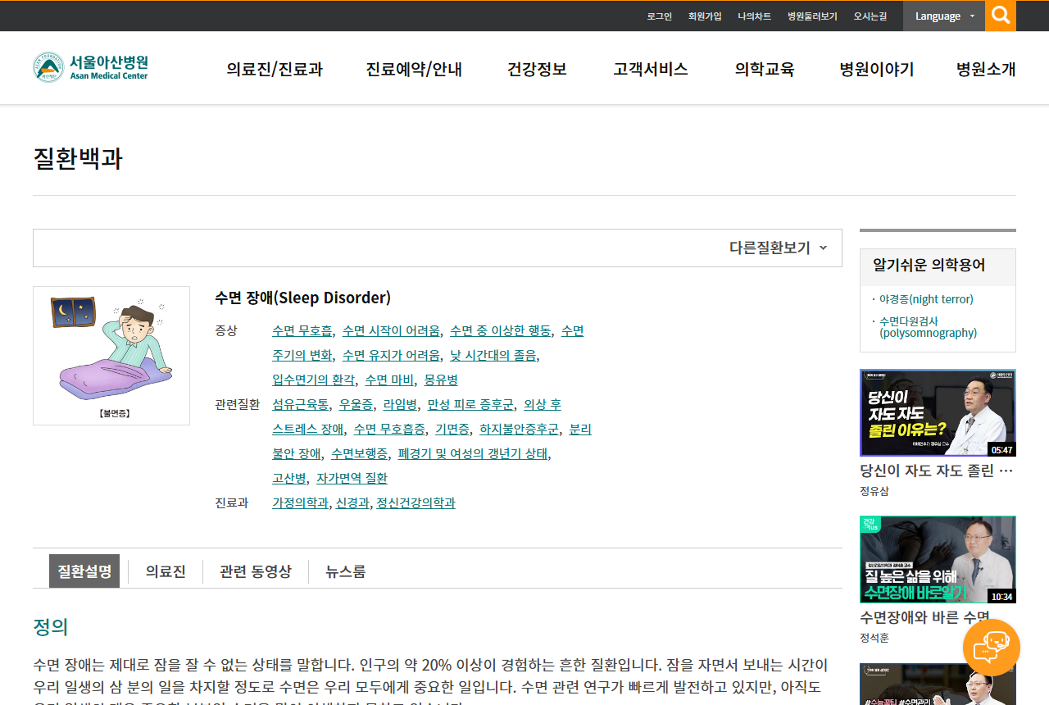Click the orange search magnifier icon
This screenshot has width=1049, height=705.
click(x=1001, y=16)
